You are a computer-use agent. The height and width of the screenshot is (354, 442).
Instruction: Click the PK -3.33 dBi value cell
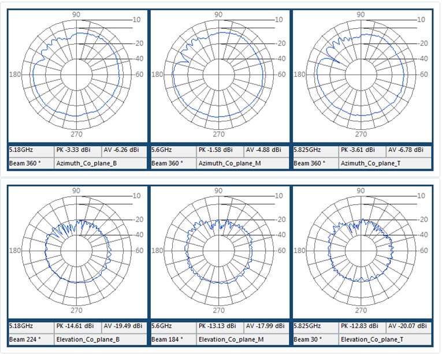coord(77,150)
